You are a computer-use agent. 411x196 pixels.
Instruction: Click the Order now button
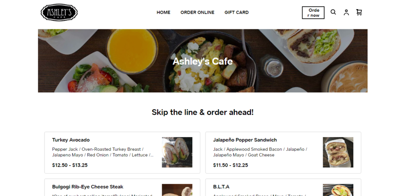pos(313,12)
